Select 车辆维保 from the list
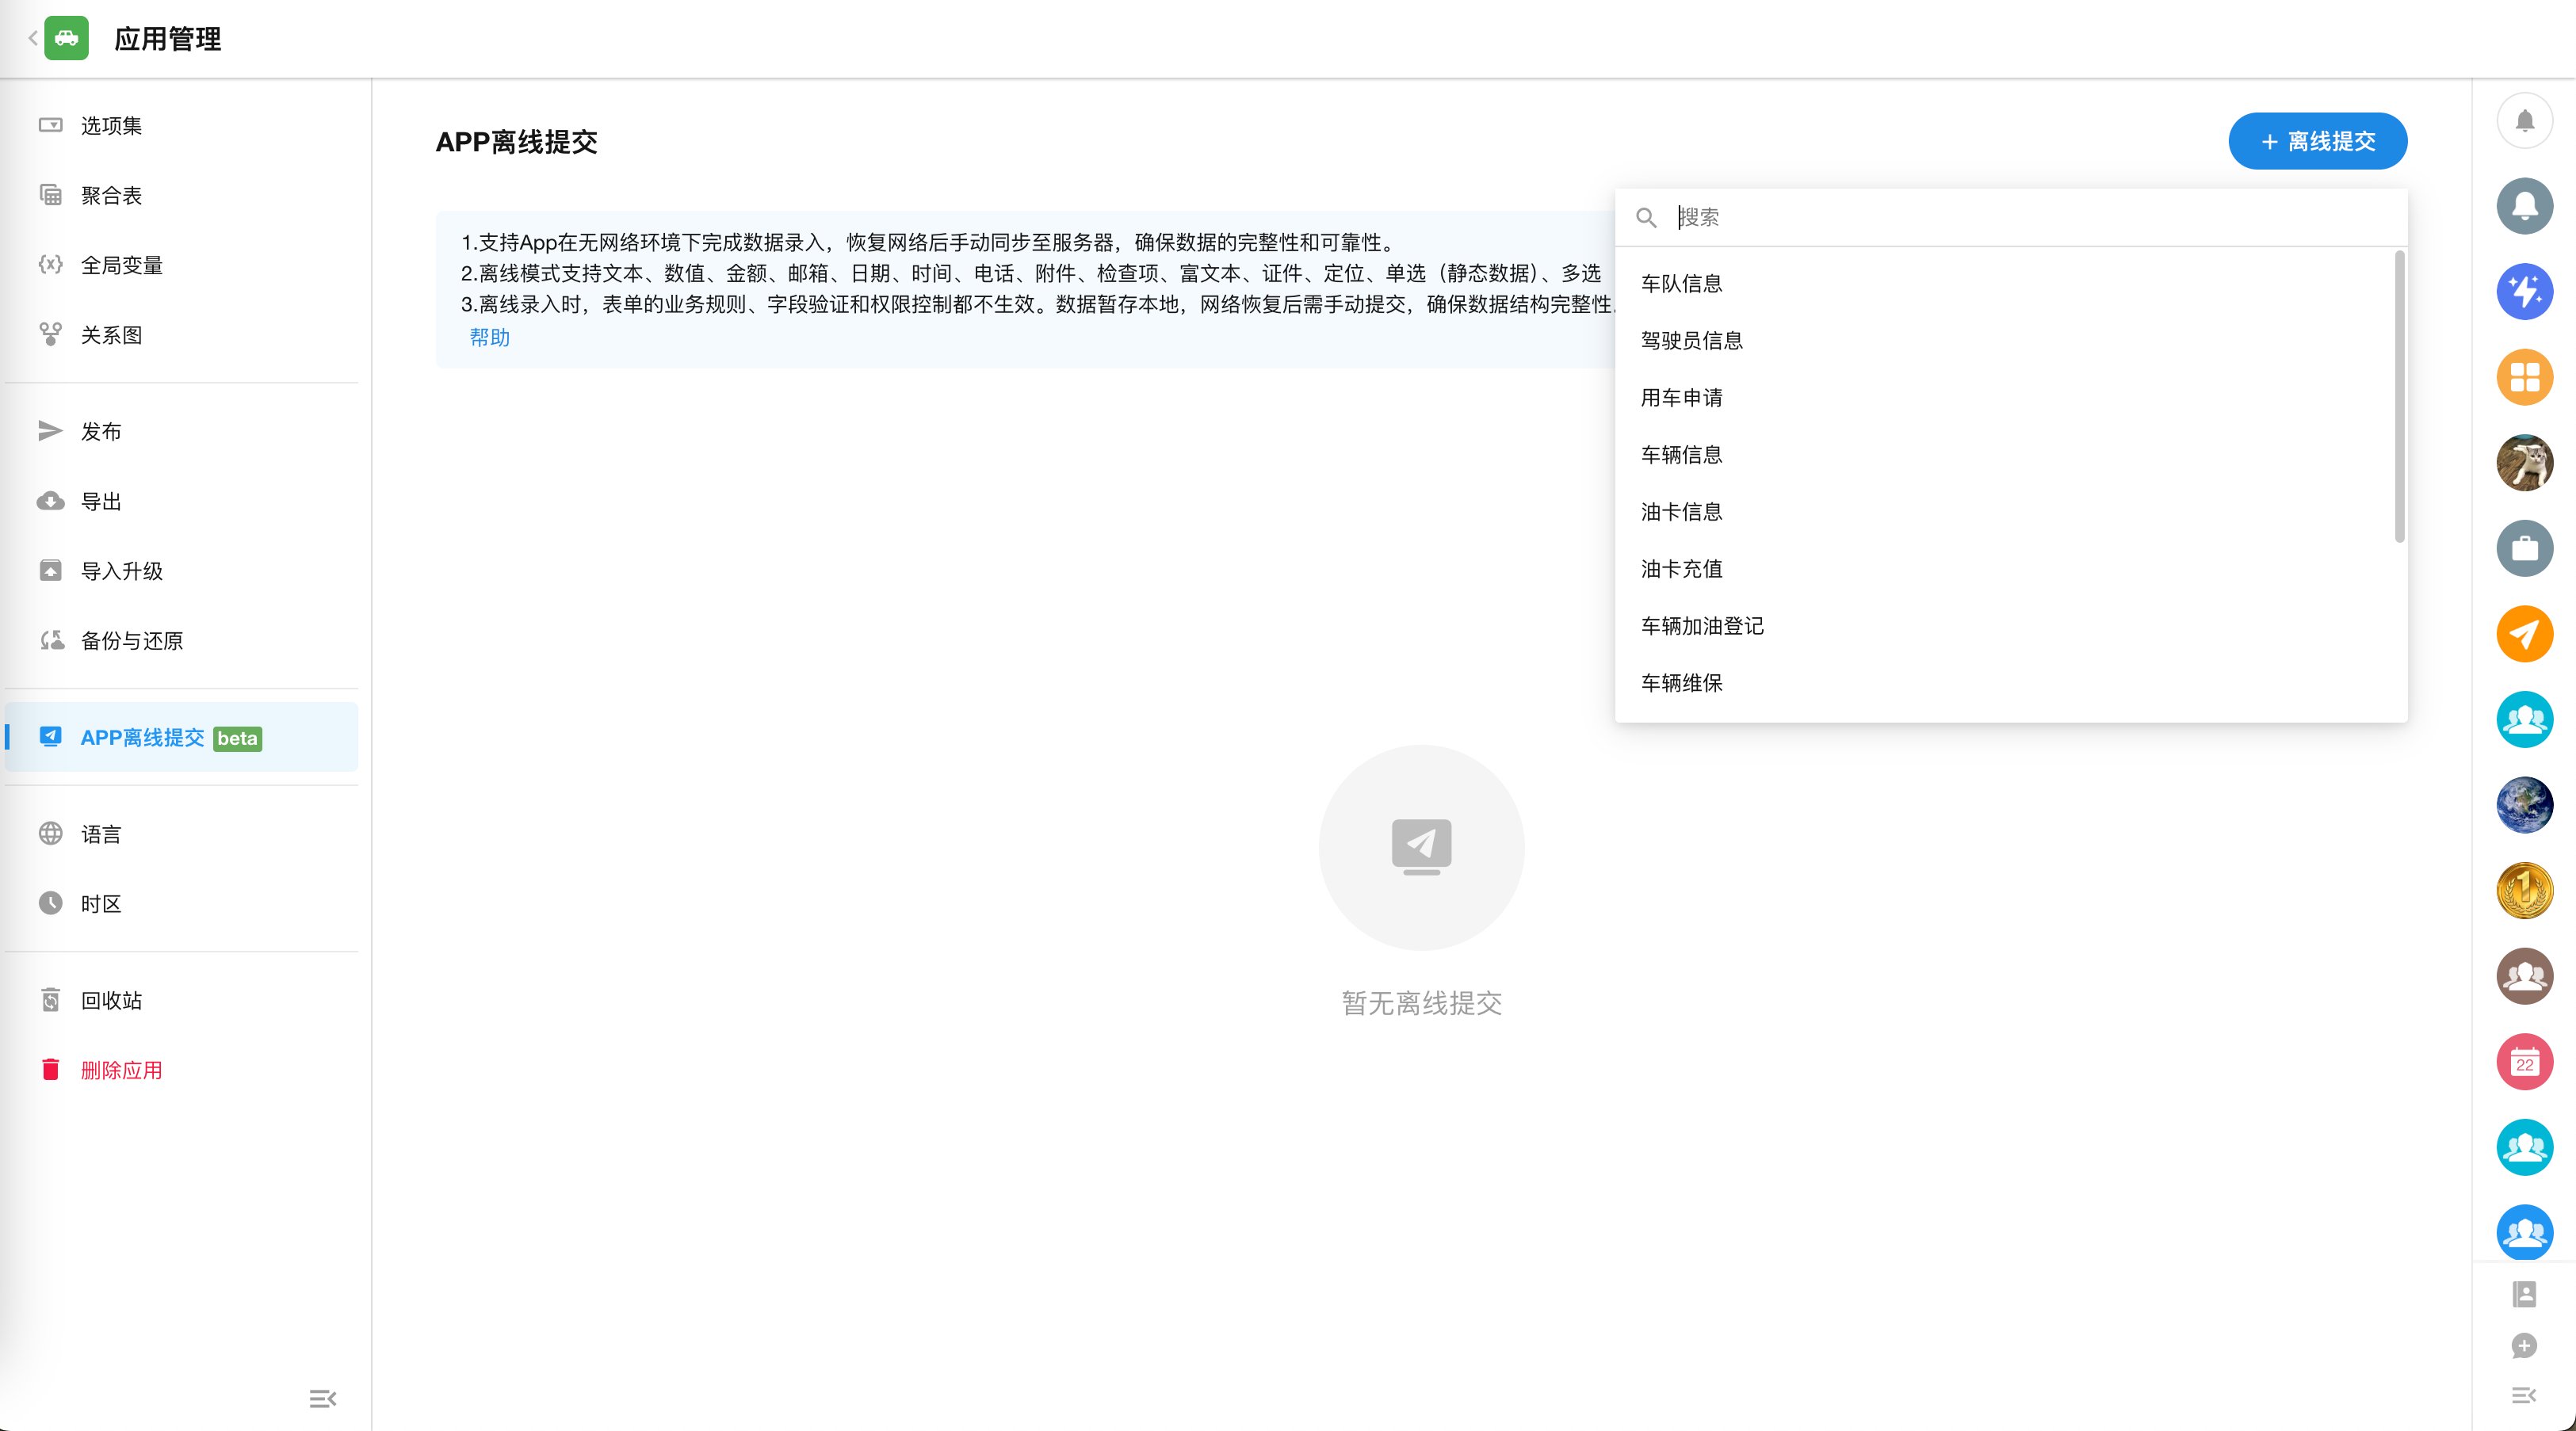Image resolution: width=2576 pixels, height=1431 pixels. pyautogui.click(x=2004, y=682)
